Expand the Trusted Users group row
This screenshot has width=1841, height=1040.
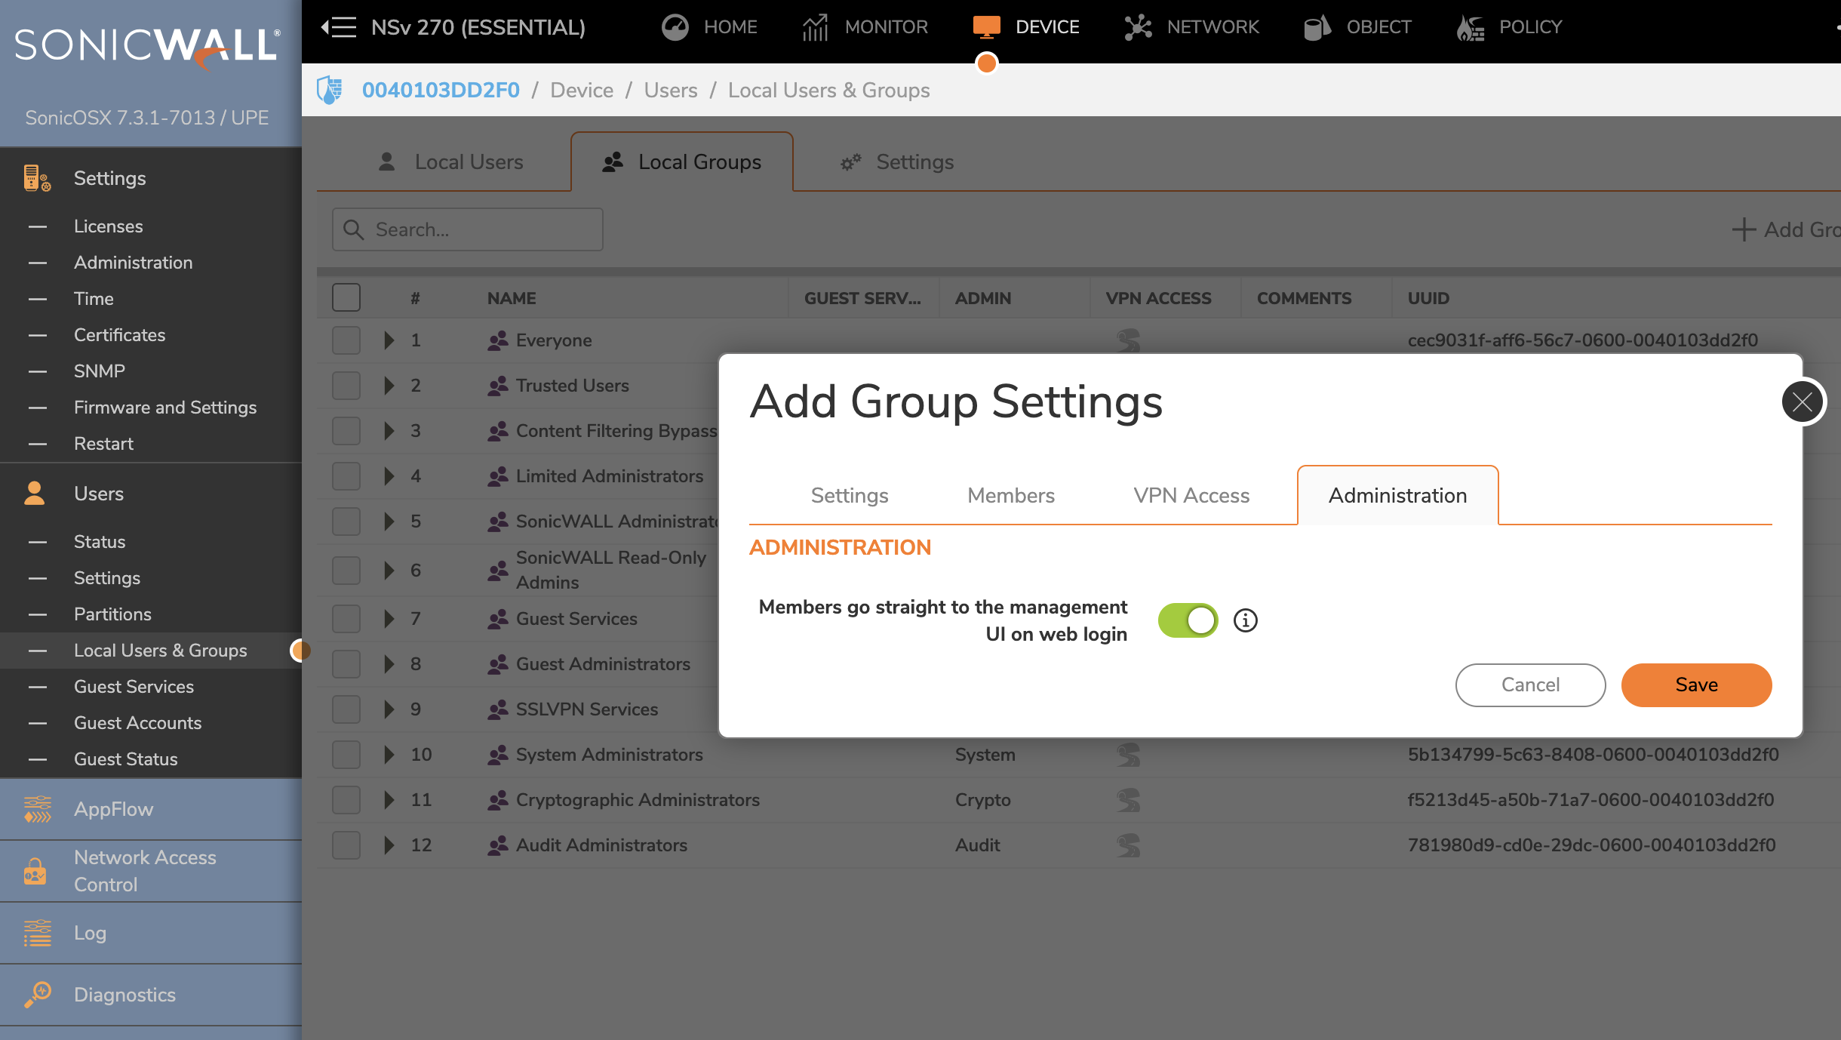point(389,385)
